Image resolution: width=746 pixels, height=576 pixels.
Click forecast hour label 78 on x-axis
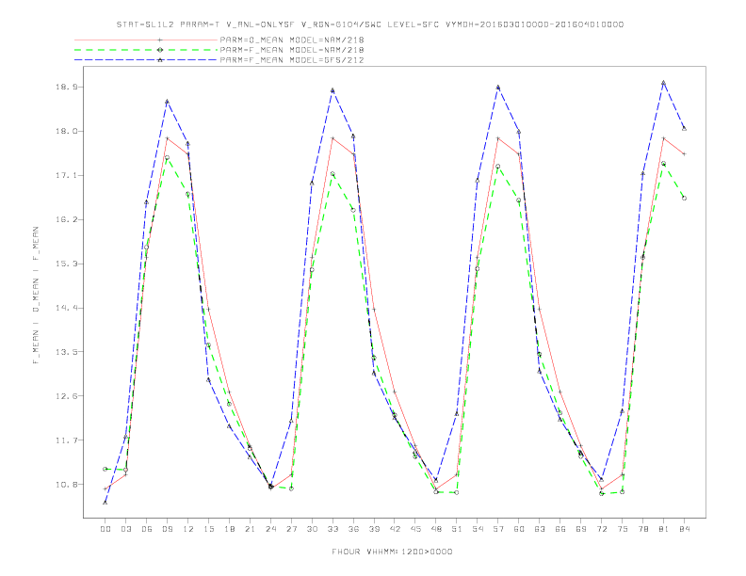[x=642, y=529]
